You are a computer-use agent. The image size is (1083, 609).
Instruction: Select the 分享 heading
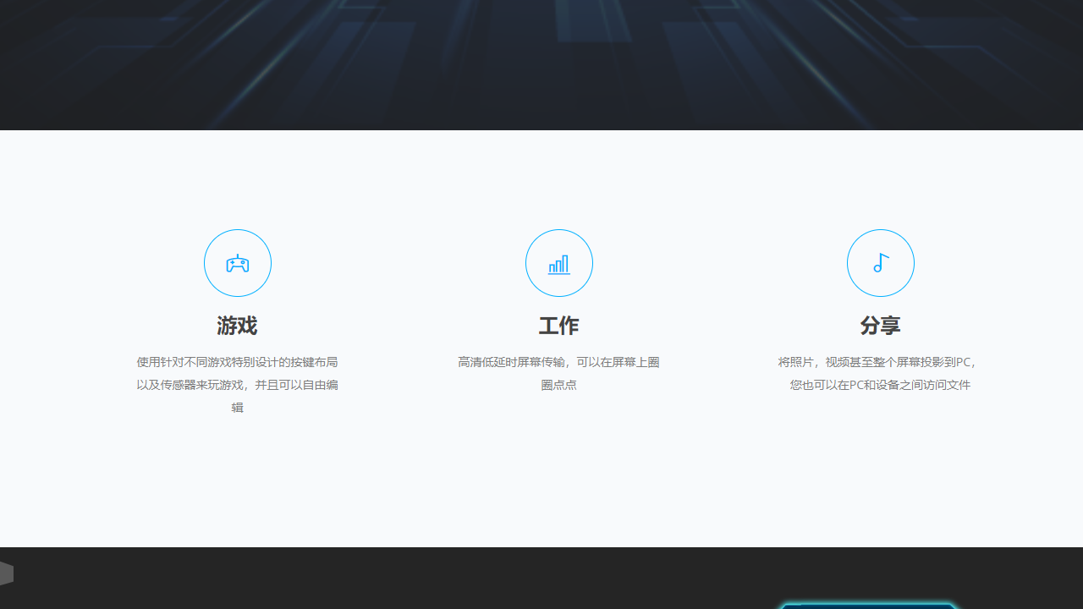[880, 326]
